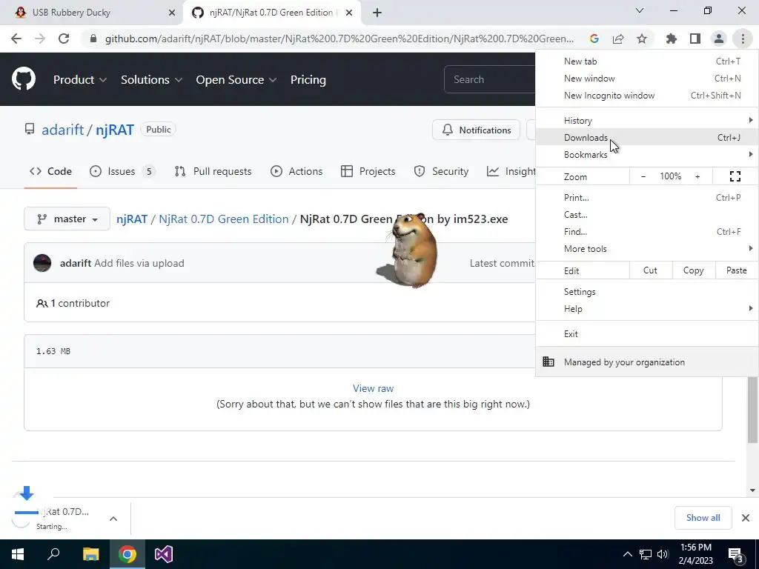Switch to the Code tab
Viewport: 759px width, 569px height.
(50, 171)
